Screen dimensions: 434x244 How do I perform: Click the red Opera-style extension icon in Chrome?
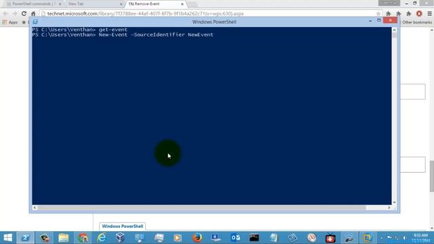coord(419,14)
